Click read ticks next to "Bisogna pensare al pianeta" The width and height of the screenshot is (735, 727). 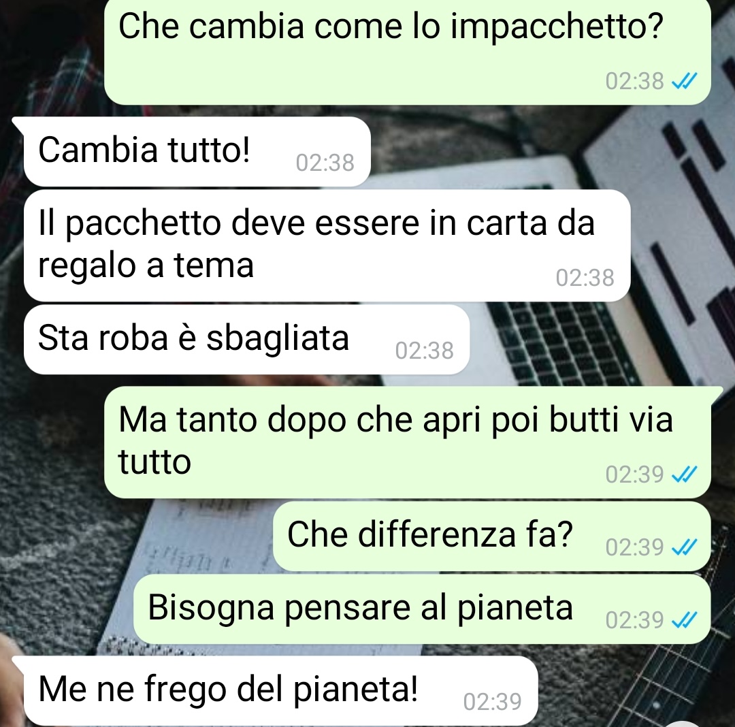tap(685, 620)
